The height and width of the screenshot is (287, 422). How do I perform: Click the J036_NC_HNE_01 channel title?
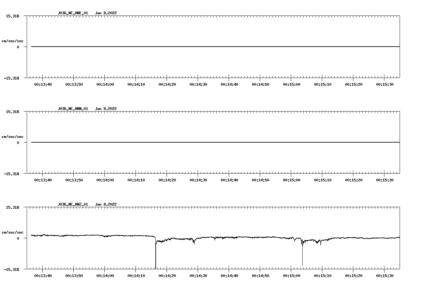73,13
